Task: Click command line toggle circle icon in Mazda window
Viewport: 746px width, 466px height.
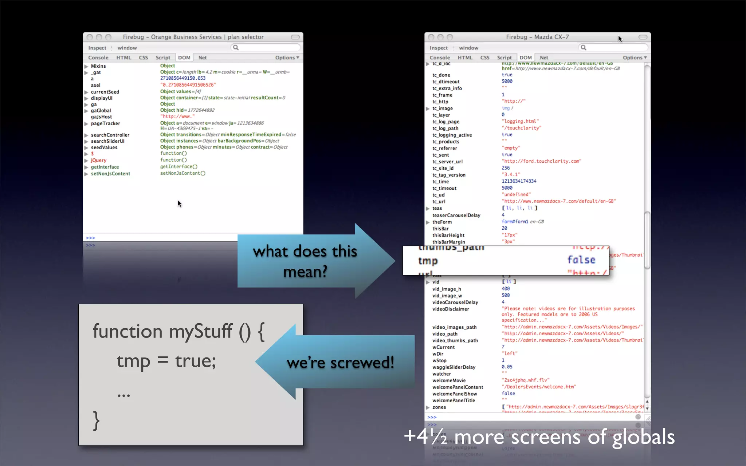Action: click(638, 417)
